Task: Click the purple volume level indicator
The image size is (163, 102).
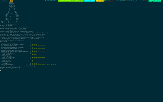Action: coord(142,1)
